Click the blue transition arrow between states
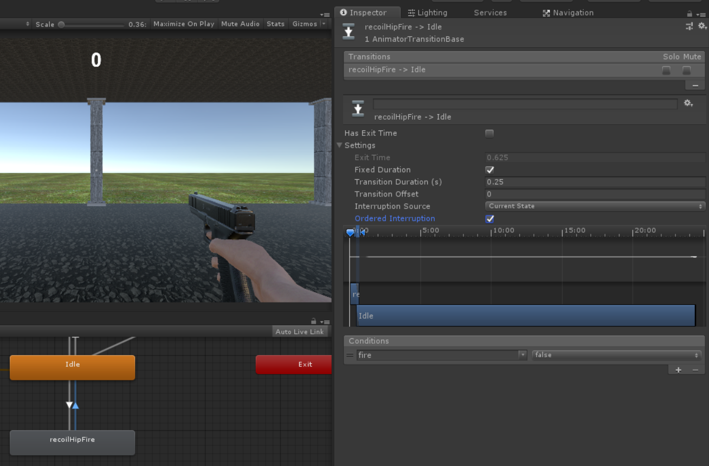 point(75,405)
